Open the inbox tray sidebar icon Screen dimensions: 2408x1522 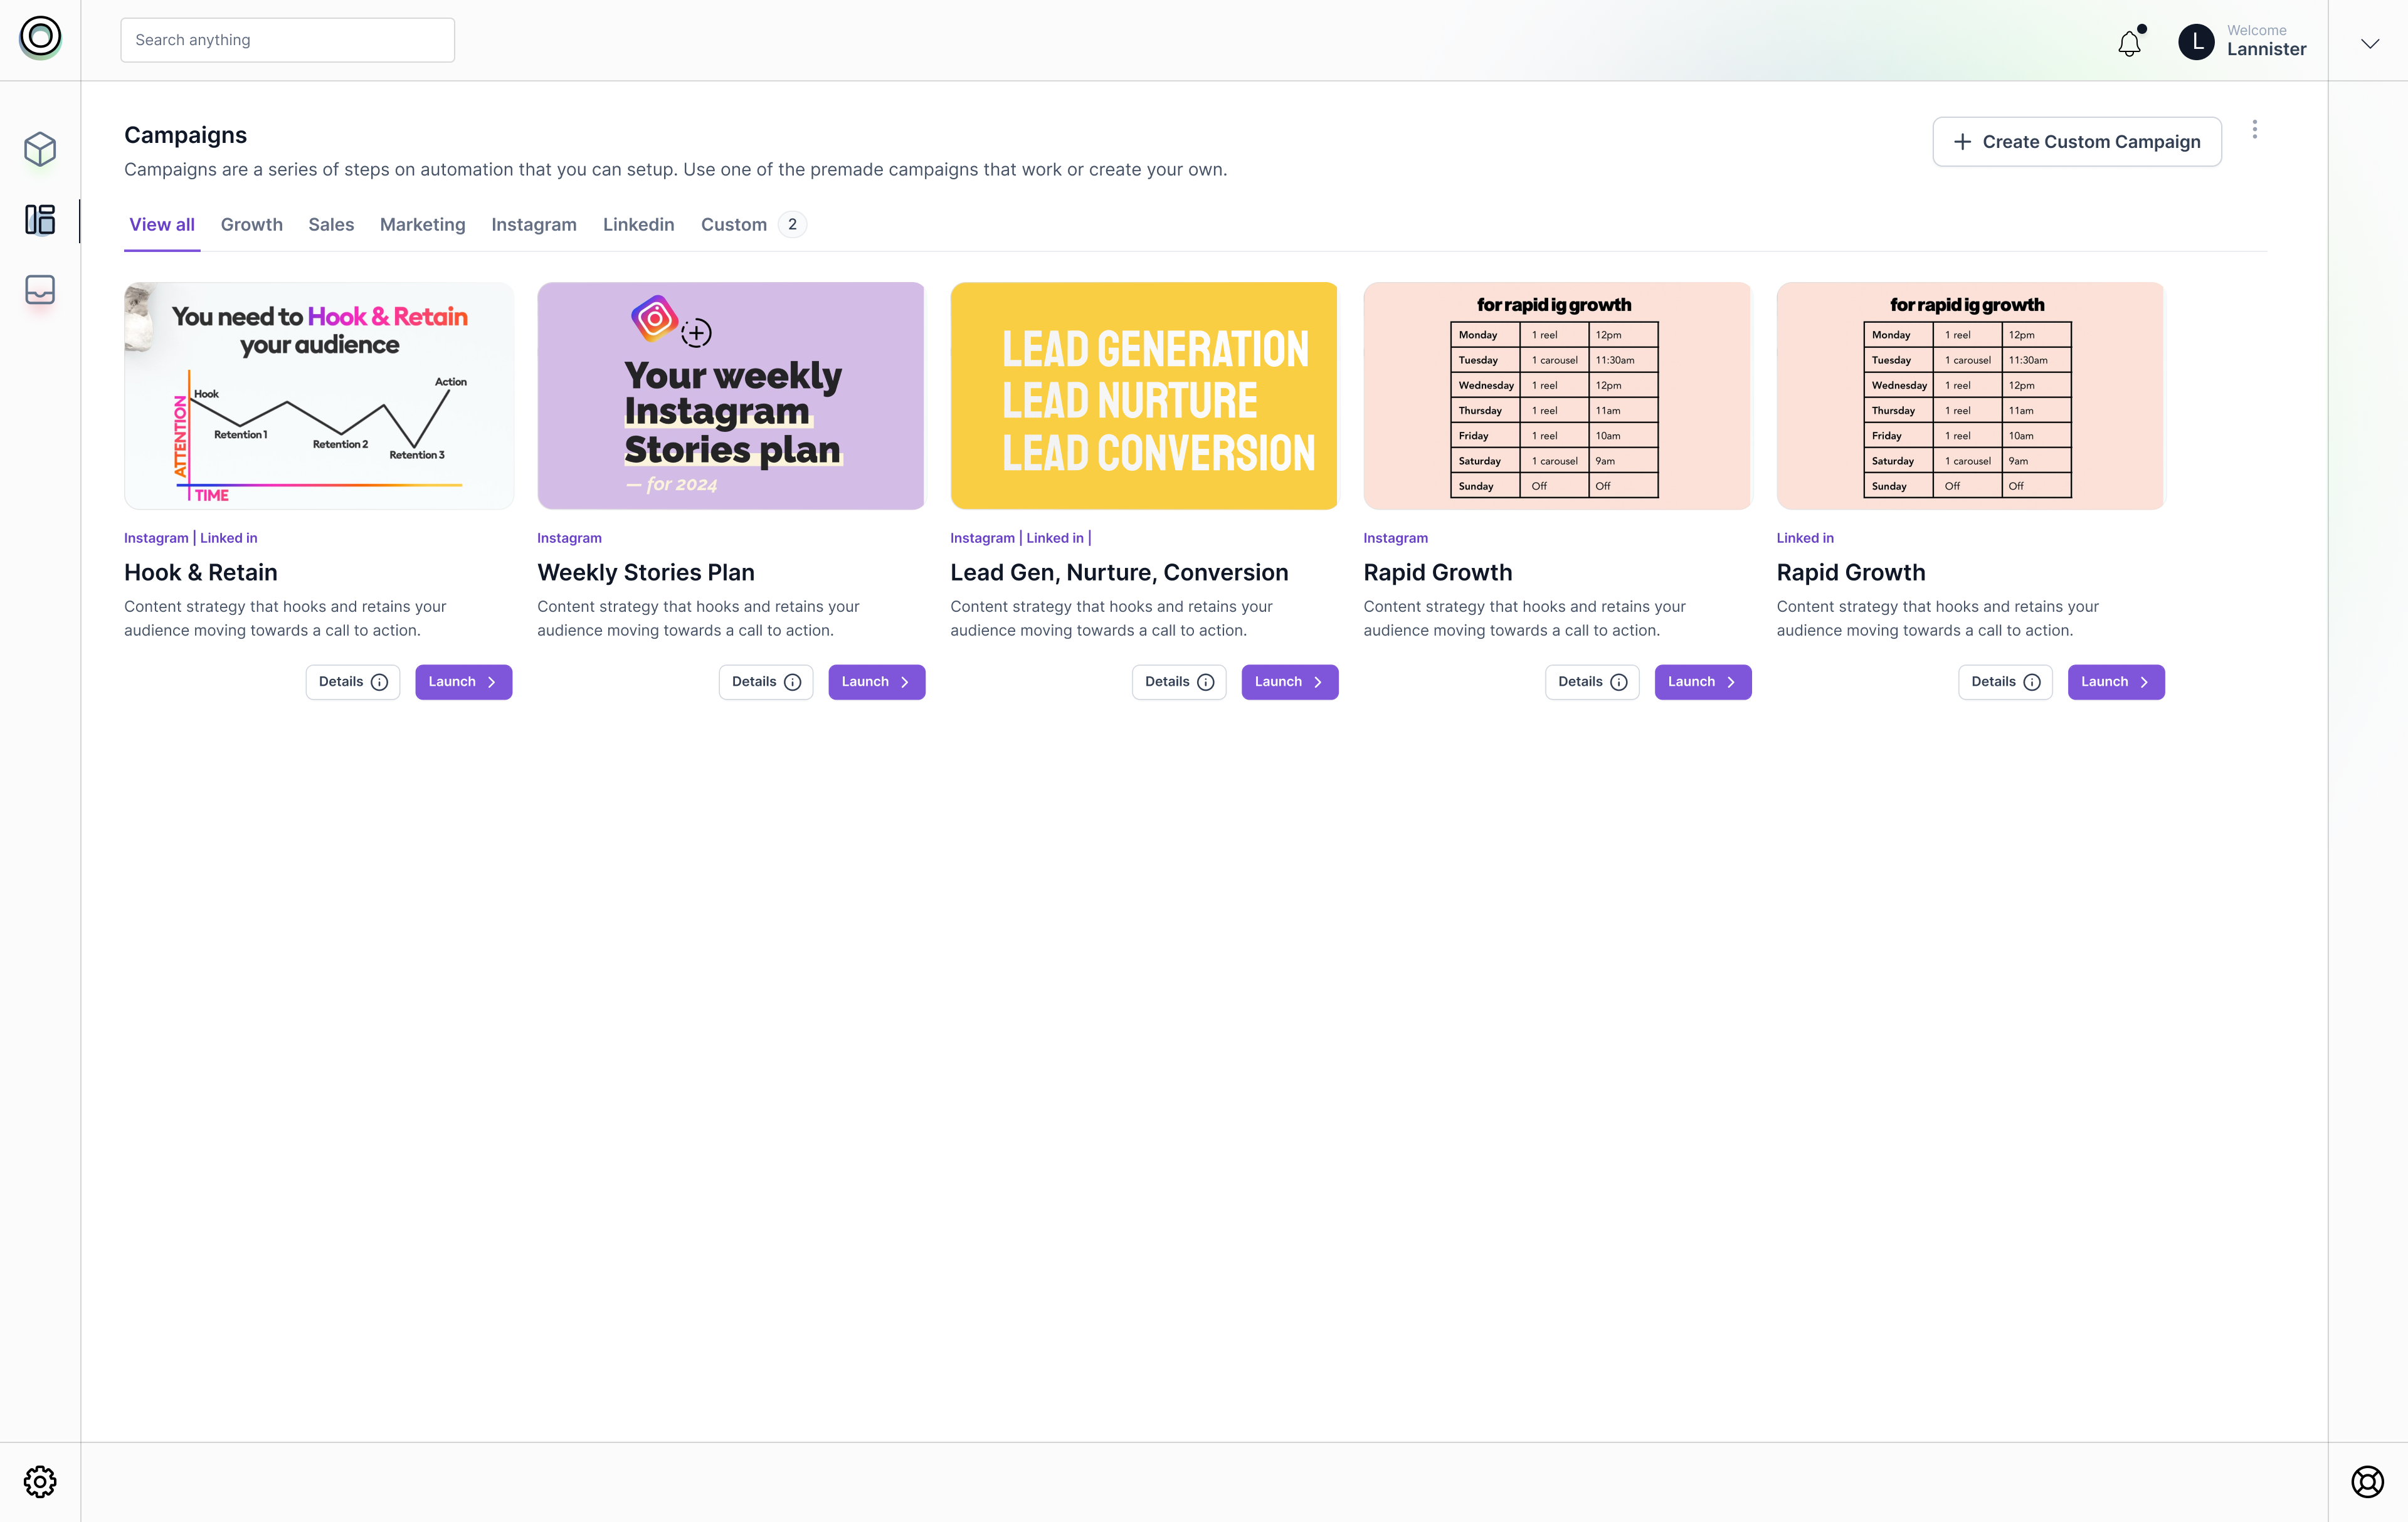coord(40,290)
